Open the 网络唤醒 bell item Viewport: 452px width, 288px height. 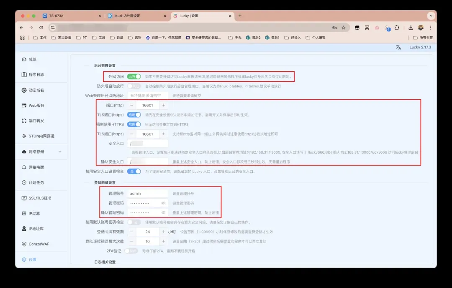coord(36,167)
